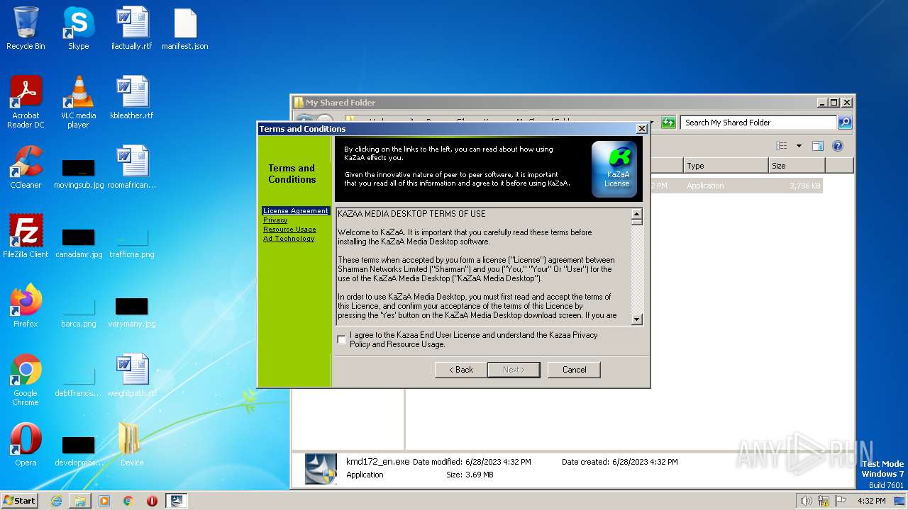Maximize the My Shared Folder window
The width and height of the screenshot is (908, 510).
tap(834, 103)
